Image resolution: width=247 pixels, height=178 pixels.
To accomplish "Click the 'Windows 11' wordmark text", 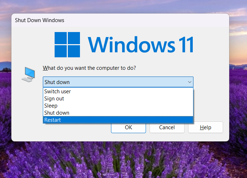I will click(141, 44).
